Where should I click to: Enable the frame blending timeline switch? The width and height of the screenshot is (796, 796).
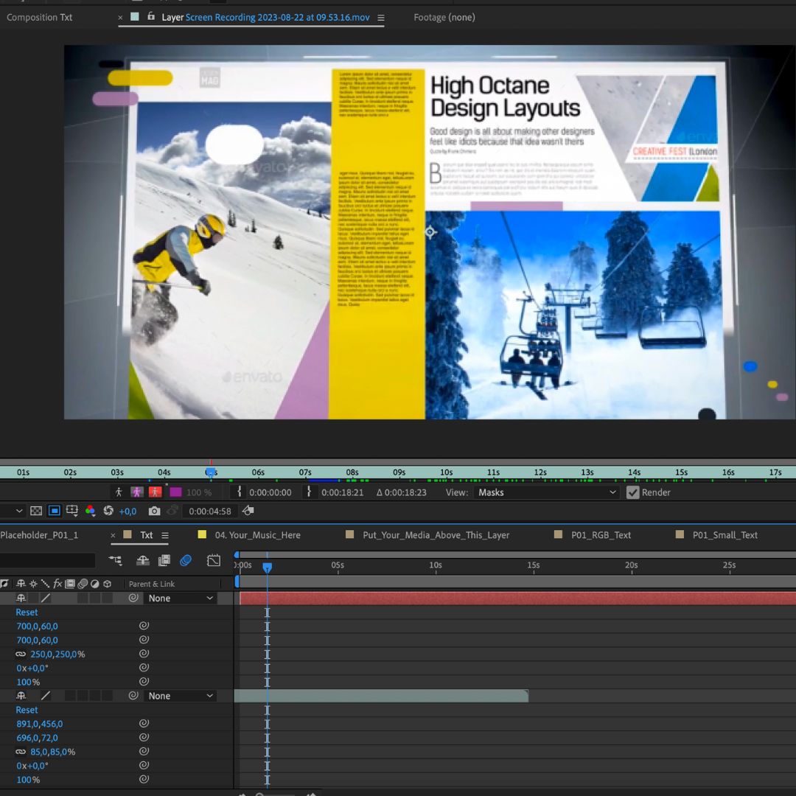(164, 561)
